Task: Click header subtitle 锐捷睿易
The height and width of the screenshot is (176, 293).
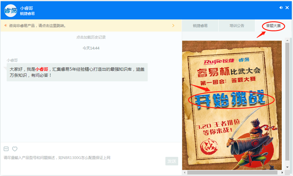Action: coord(27,14)
